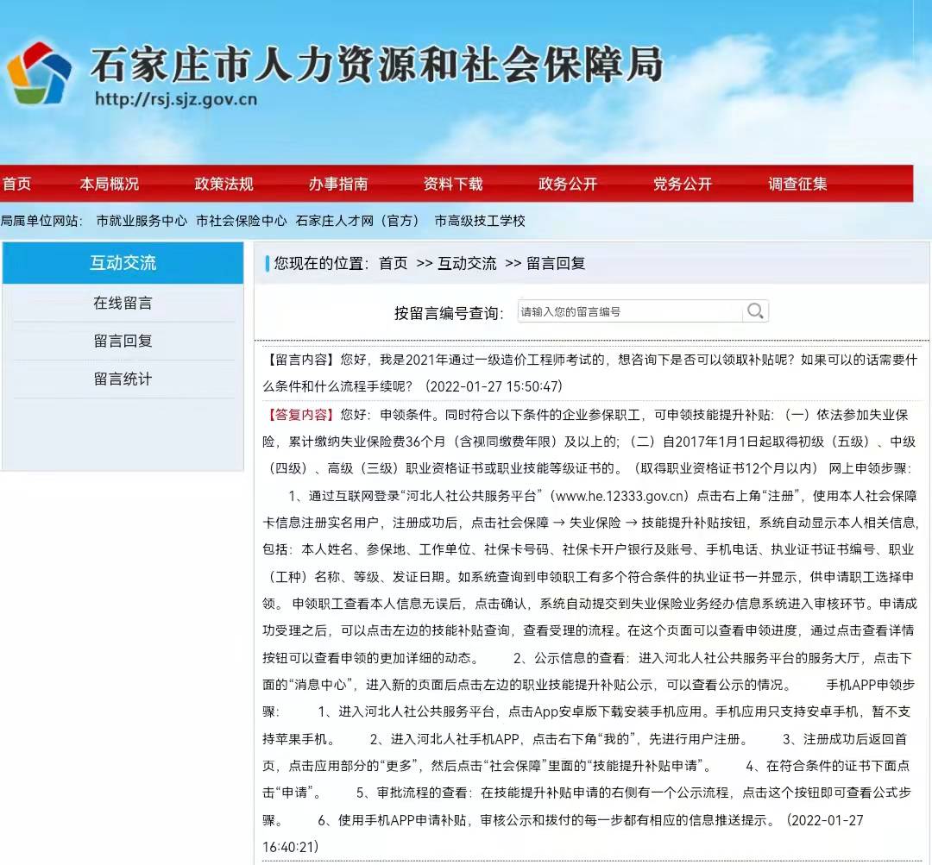Open the 本局概况 menu item
The width and height of the screenshot is (932, 865).
pos(110,184)
